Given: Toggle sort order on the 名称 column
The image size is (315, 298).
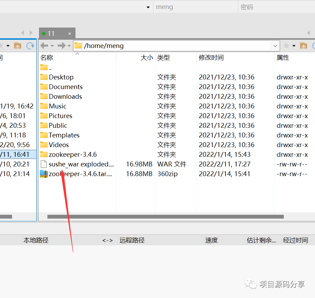Looking at the screenshot, I should (46, 57).
